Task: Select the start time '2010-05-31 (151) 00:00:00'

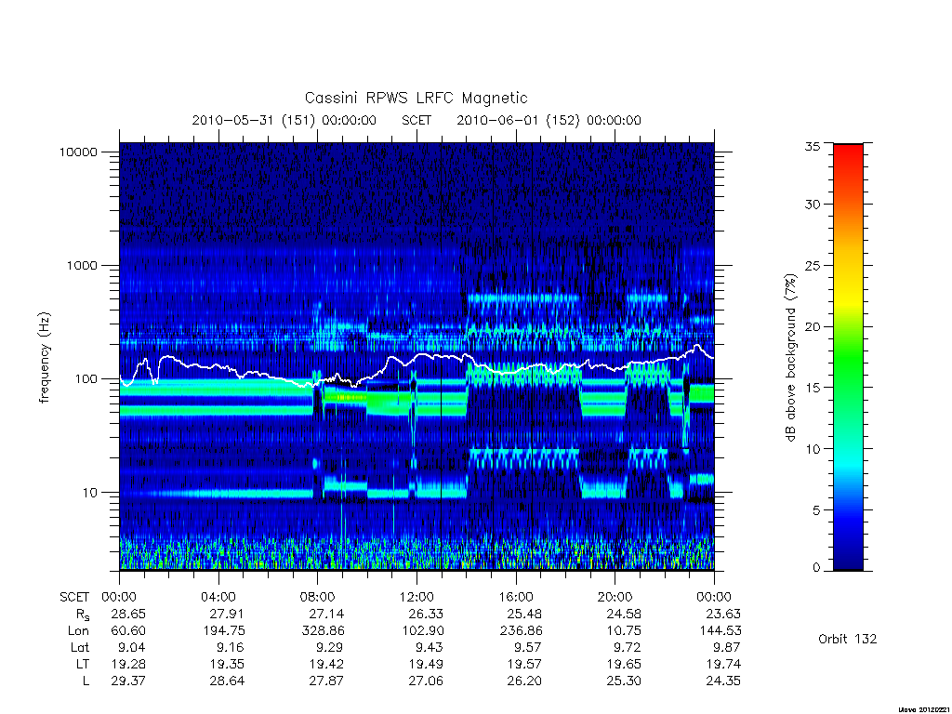Action: 284,120
